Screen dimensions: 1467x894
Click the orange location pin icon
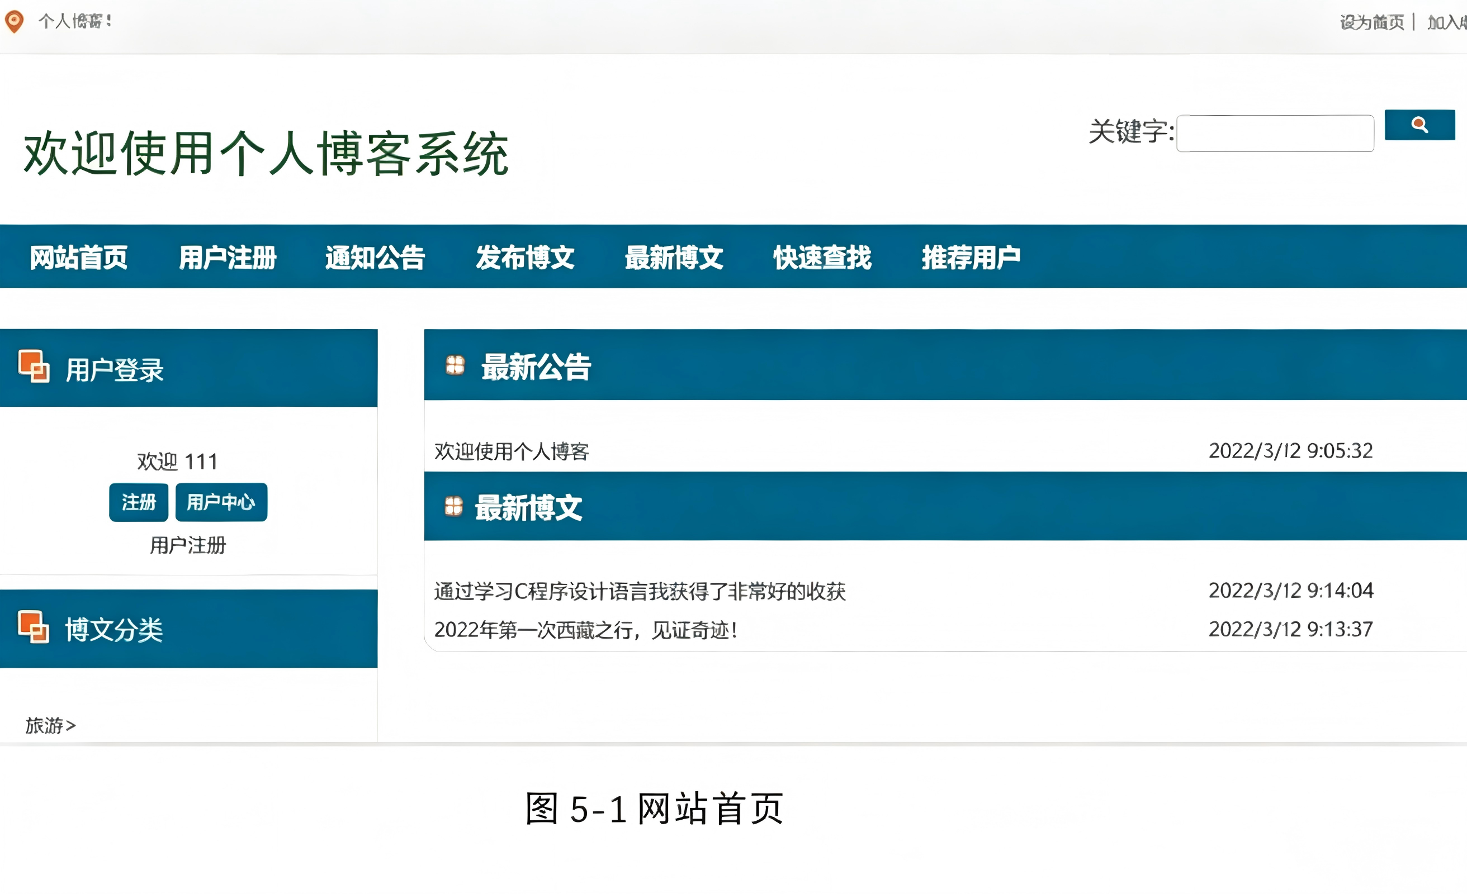click(15, 21)
